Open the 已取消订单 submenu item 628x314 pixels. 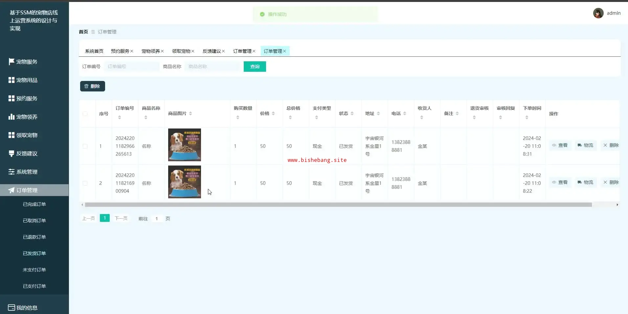coord(34,221)
